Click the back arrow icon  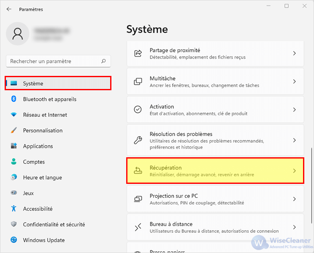tap(9, 9)
